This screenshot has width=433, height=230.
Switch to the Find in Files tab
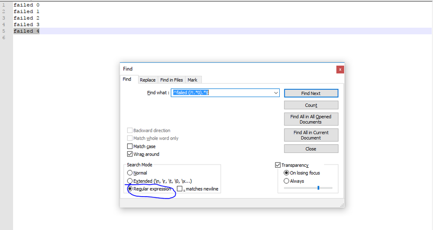click(171, 80)
